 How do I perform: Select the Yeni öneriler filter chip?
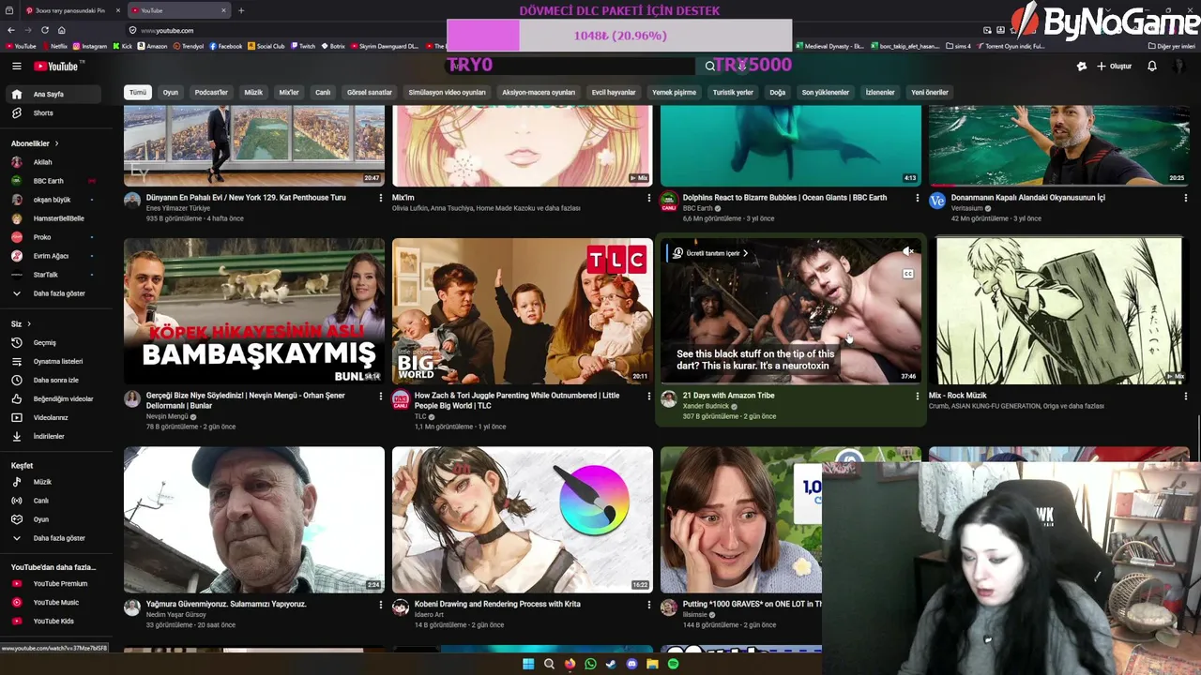(x=930, y=92)
